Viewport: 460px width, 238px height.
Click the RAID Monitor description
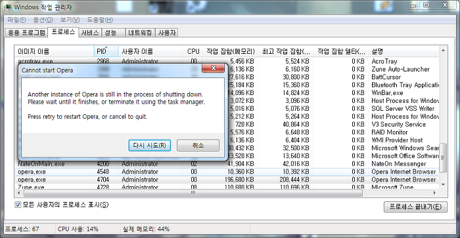(390, 132)
